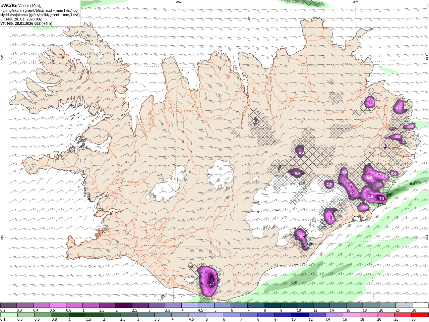
Task: Select the 'IT: Mið. 28. 01. 2026 00Z' line
Action: (x=21, y=19)
